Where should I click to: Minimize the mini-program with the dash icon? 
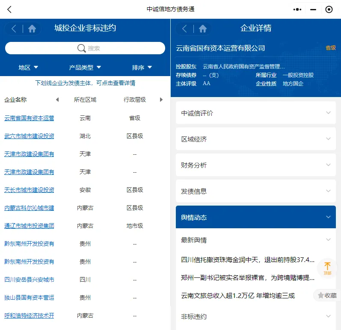point(313,9)
